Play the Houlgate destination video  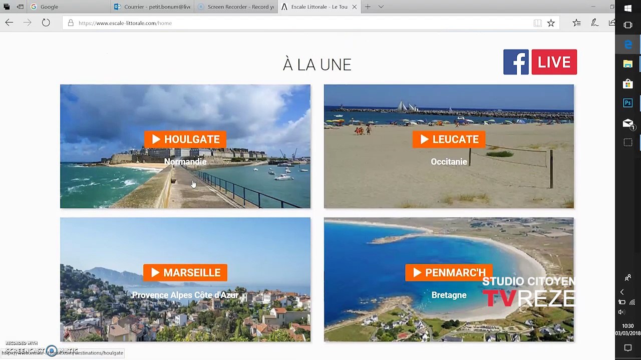pyautogui.click(x=185, y=139)
